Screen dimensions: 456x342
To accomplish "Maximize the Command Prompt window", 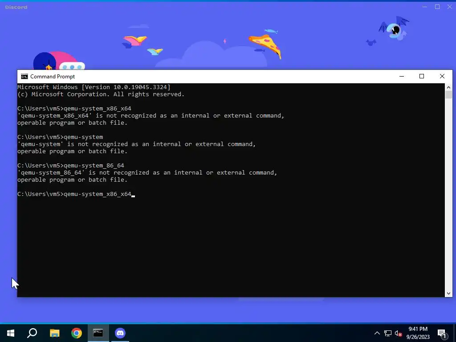I will pyautogui.click(x=422, y=76).
